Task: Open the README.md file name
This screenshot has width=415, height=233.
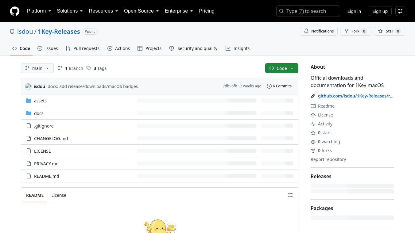Action: coord(47,176)
